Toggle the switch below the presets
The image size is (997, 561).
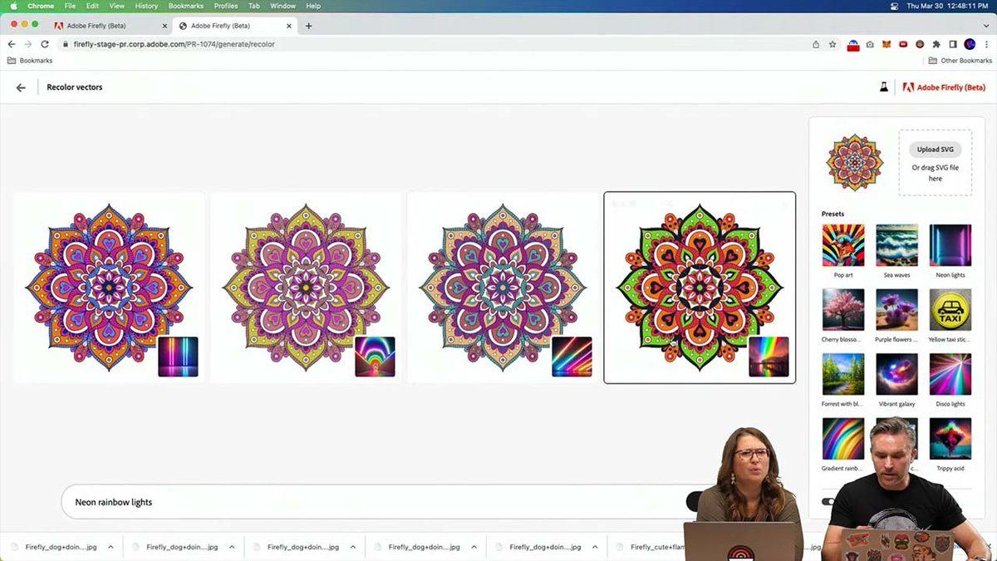828,501
